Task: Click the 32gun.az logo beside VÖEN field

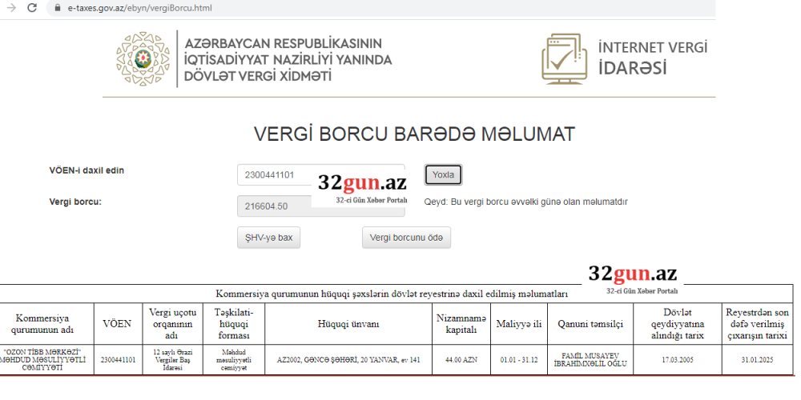Action: 361,187
